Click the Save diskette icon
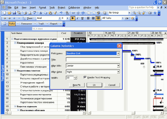This screenshot has height=119, width=167. pos(14,13)
